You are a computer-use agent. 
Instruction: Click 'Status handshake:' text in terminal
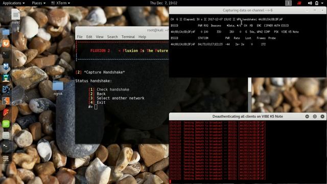click(94, 81)
